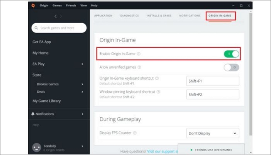Image resolution: width=271 pixels, height=155 pixels.
Task: Open the Friends menu
Action: 71,5
